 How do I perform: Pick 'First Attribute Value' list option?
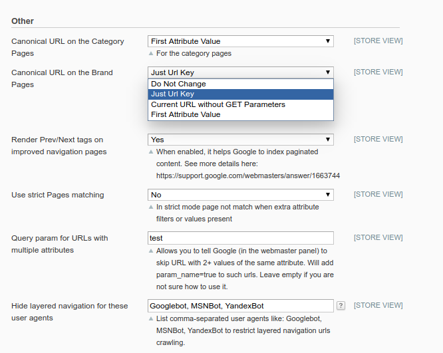coord(186,114)
